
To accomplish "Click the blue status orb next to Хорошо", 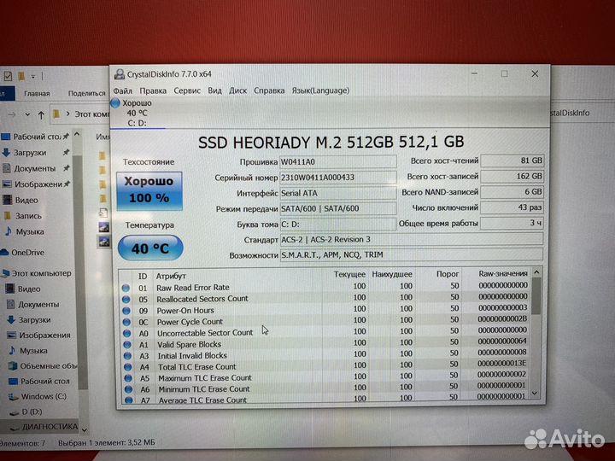I will (115, 103).
